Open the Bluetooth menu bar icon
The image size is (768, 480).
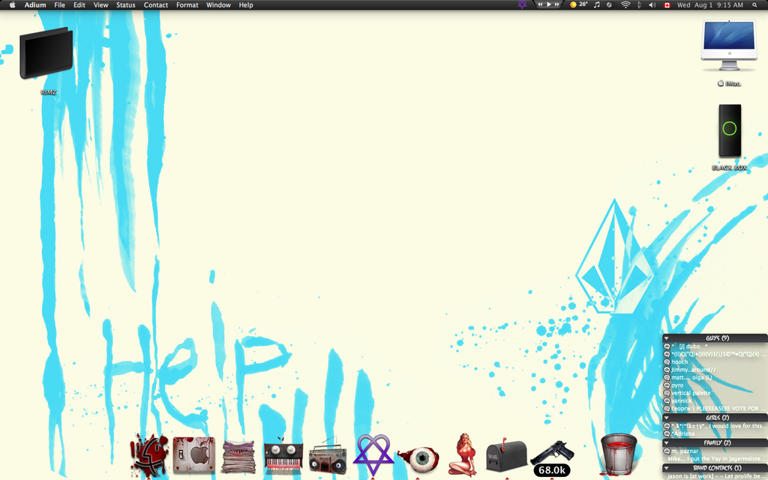point(639,5)
